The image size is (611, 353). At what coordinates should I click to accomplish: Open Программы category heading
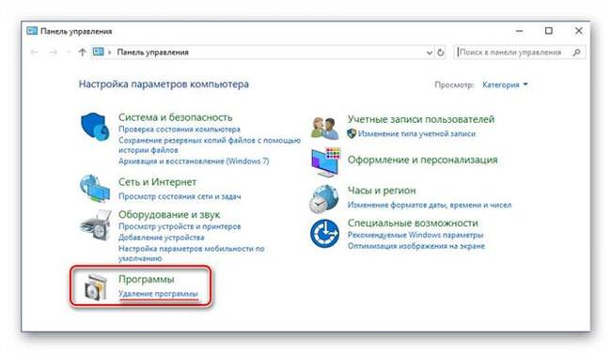(x=147, y=279)
